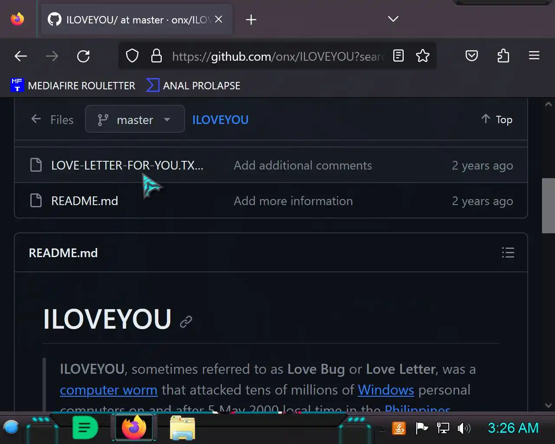The image size is (555, 444).
Task: Click the scrollbar down arrow
Action: pos(548,405)
